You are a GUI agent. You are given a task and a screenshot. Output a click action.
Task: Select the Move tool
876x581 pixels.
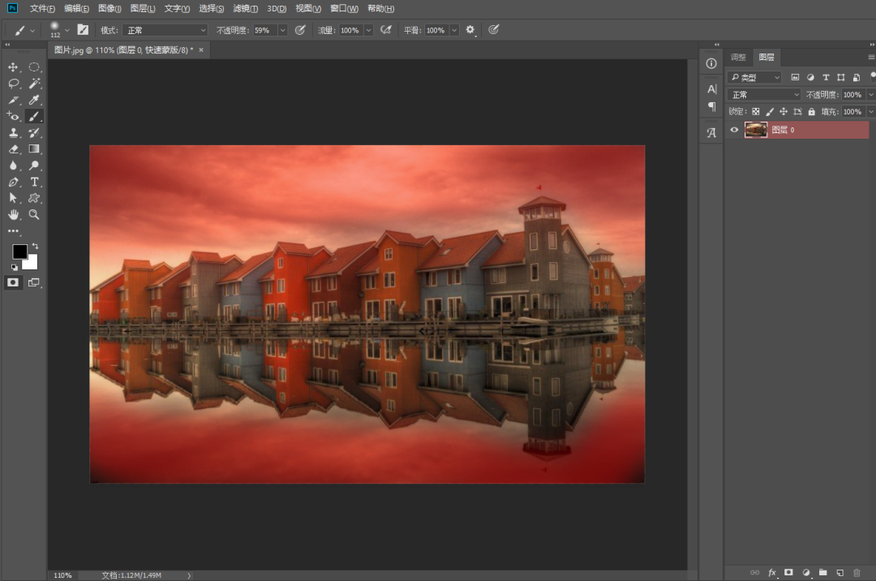[13, 67]
